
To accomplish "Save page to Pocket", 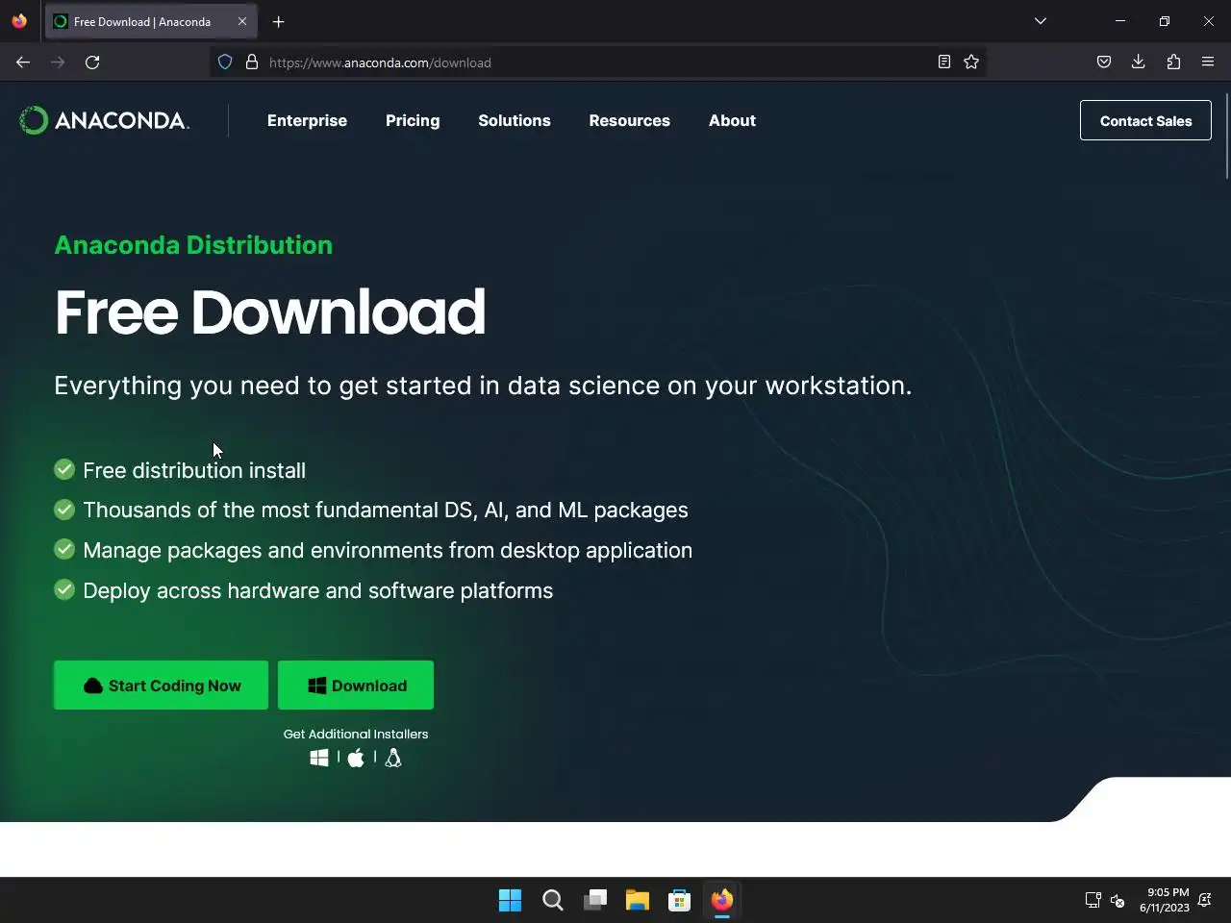I will [1104, 62].
